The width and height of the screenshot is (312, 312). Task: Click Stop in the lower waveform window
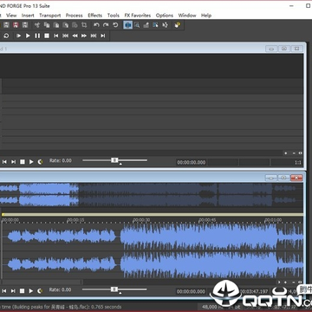[x=23, y=291]
